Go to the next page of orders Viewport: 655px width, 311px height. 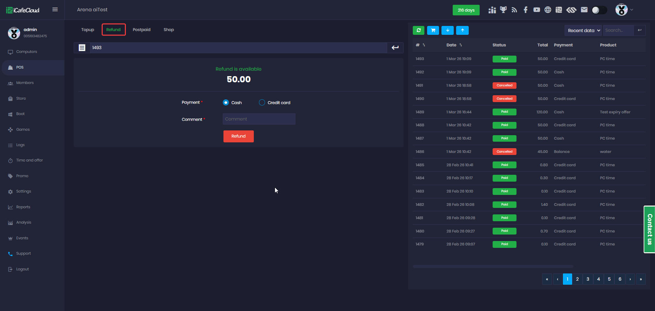(630, 279)
